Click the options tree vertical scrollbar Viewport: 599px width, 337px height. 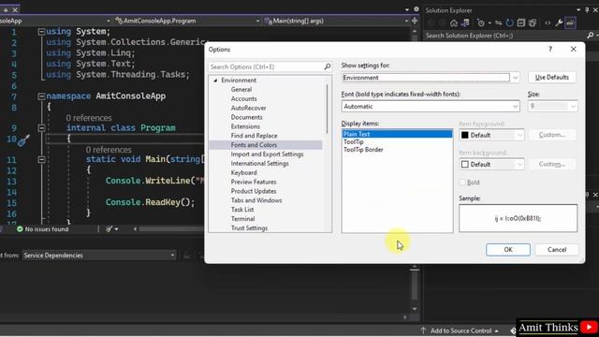(x=327, y=109)
